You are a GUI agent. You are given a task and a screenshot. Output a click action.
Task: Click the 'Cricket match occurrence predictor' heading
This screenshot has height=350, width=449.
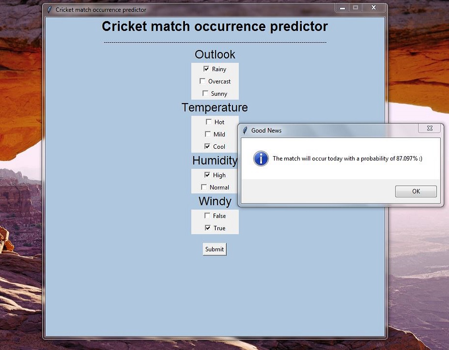tap(215, 27)
